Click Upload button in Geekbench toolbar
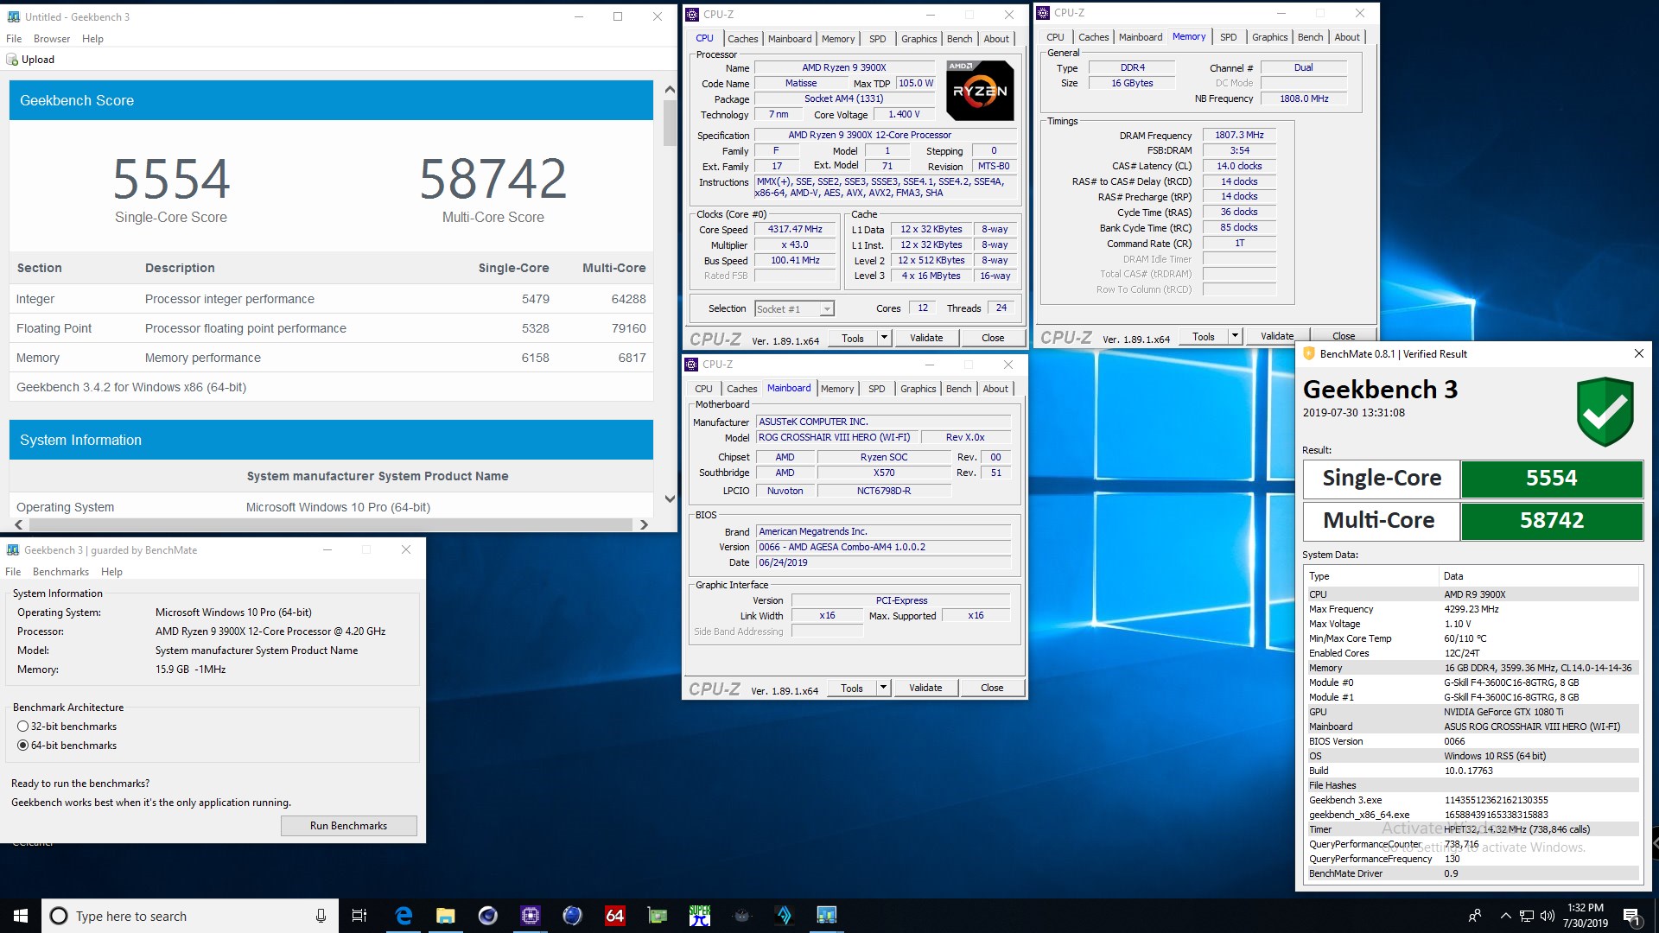This screenshot has height=933, width=1659. [x=30, y=60]
